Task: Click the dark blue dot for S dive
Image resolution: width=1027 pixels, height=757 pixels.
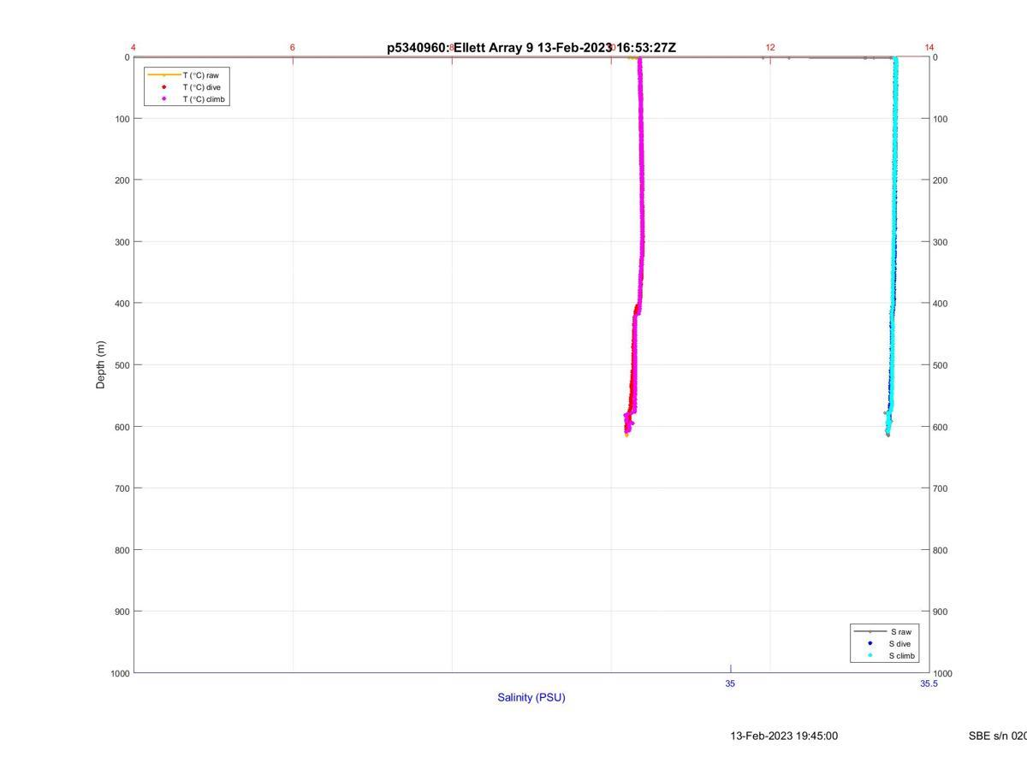Action: (870, 643)
